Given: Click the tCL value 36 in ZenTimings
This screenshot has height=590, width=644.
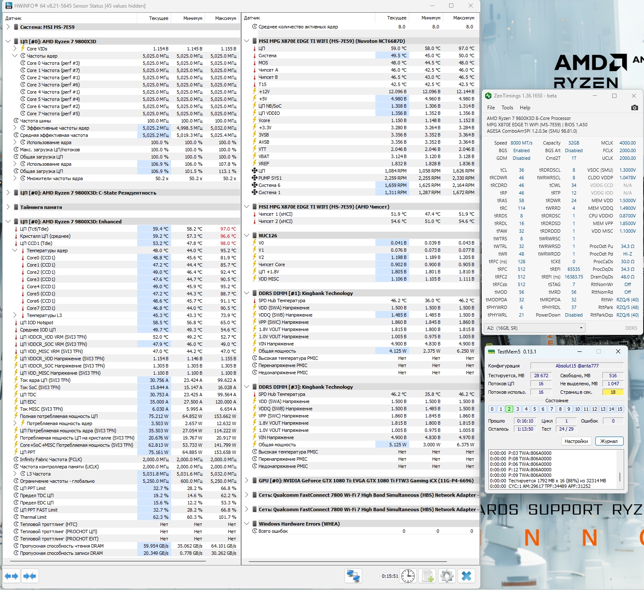Looking at the screenshot, I should tap(522, 170).
